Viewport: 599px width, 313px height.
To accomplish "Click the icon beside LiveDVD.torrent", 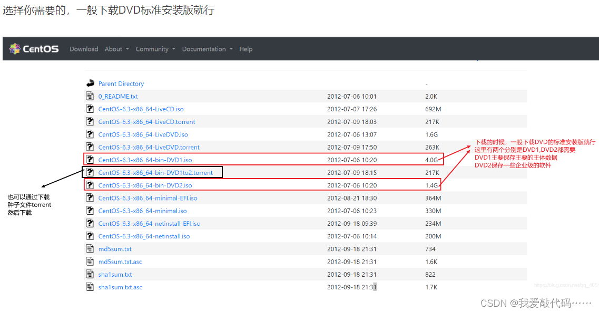I will [90, 147].
